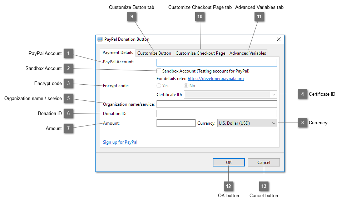Click the 'Encrypt code:' label text

(x=116, y=86)
